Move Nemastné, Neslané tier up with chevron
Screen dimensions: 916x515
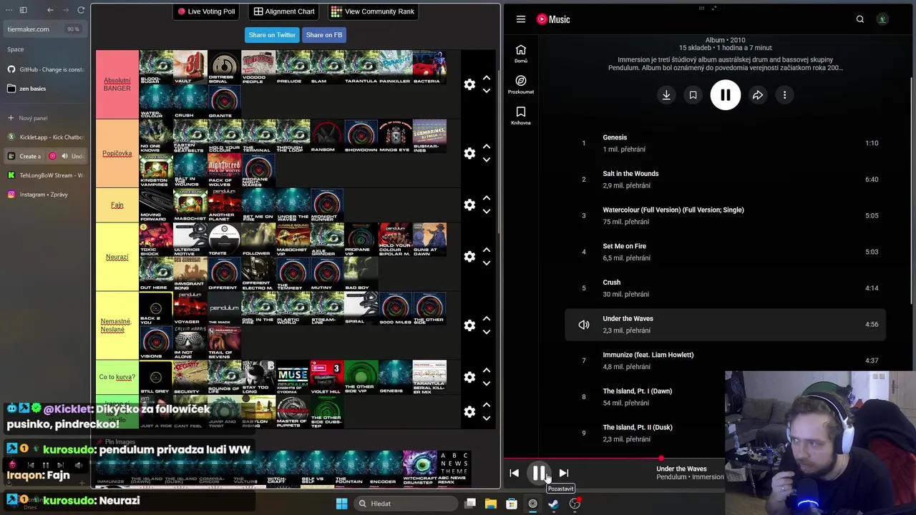coord(487,318)
